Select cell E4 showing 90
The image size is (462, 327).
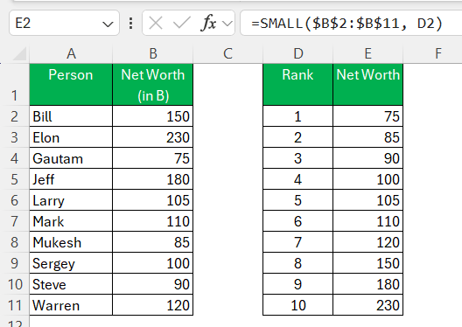click(x=368, y=158)
